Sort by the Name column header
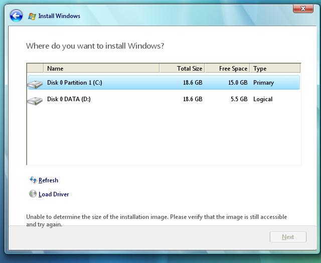This screenshot has height=263, width=321. click(101, 68)
